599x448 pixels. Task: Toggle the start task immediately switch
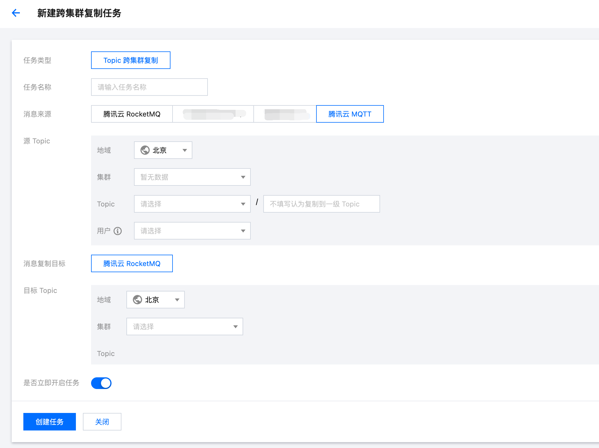pyautogui.click(x=101, y=383)
